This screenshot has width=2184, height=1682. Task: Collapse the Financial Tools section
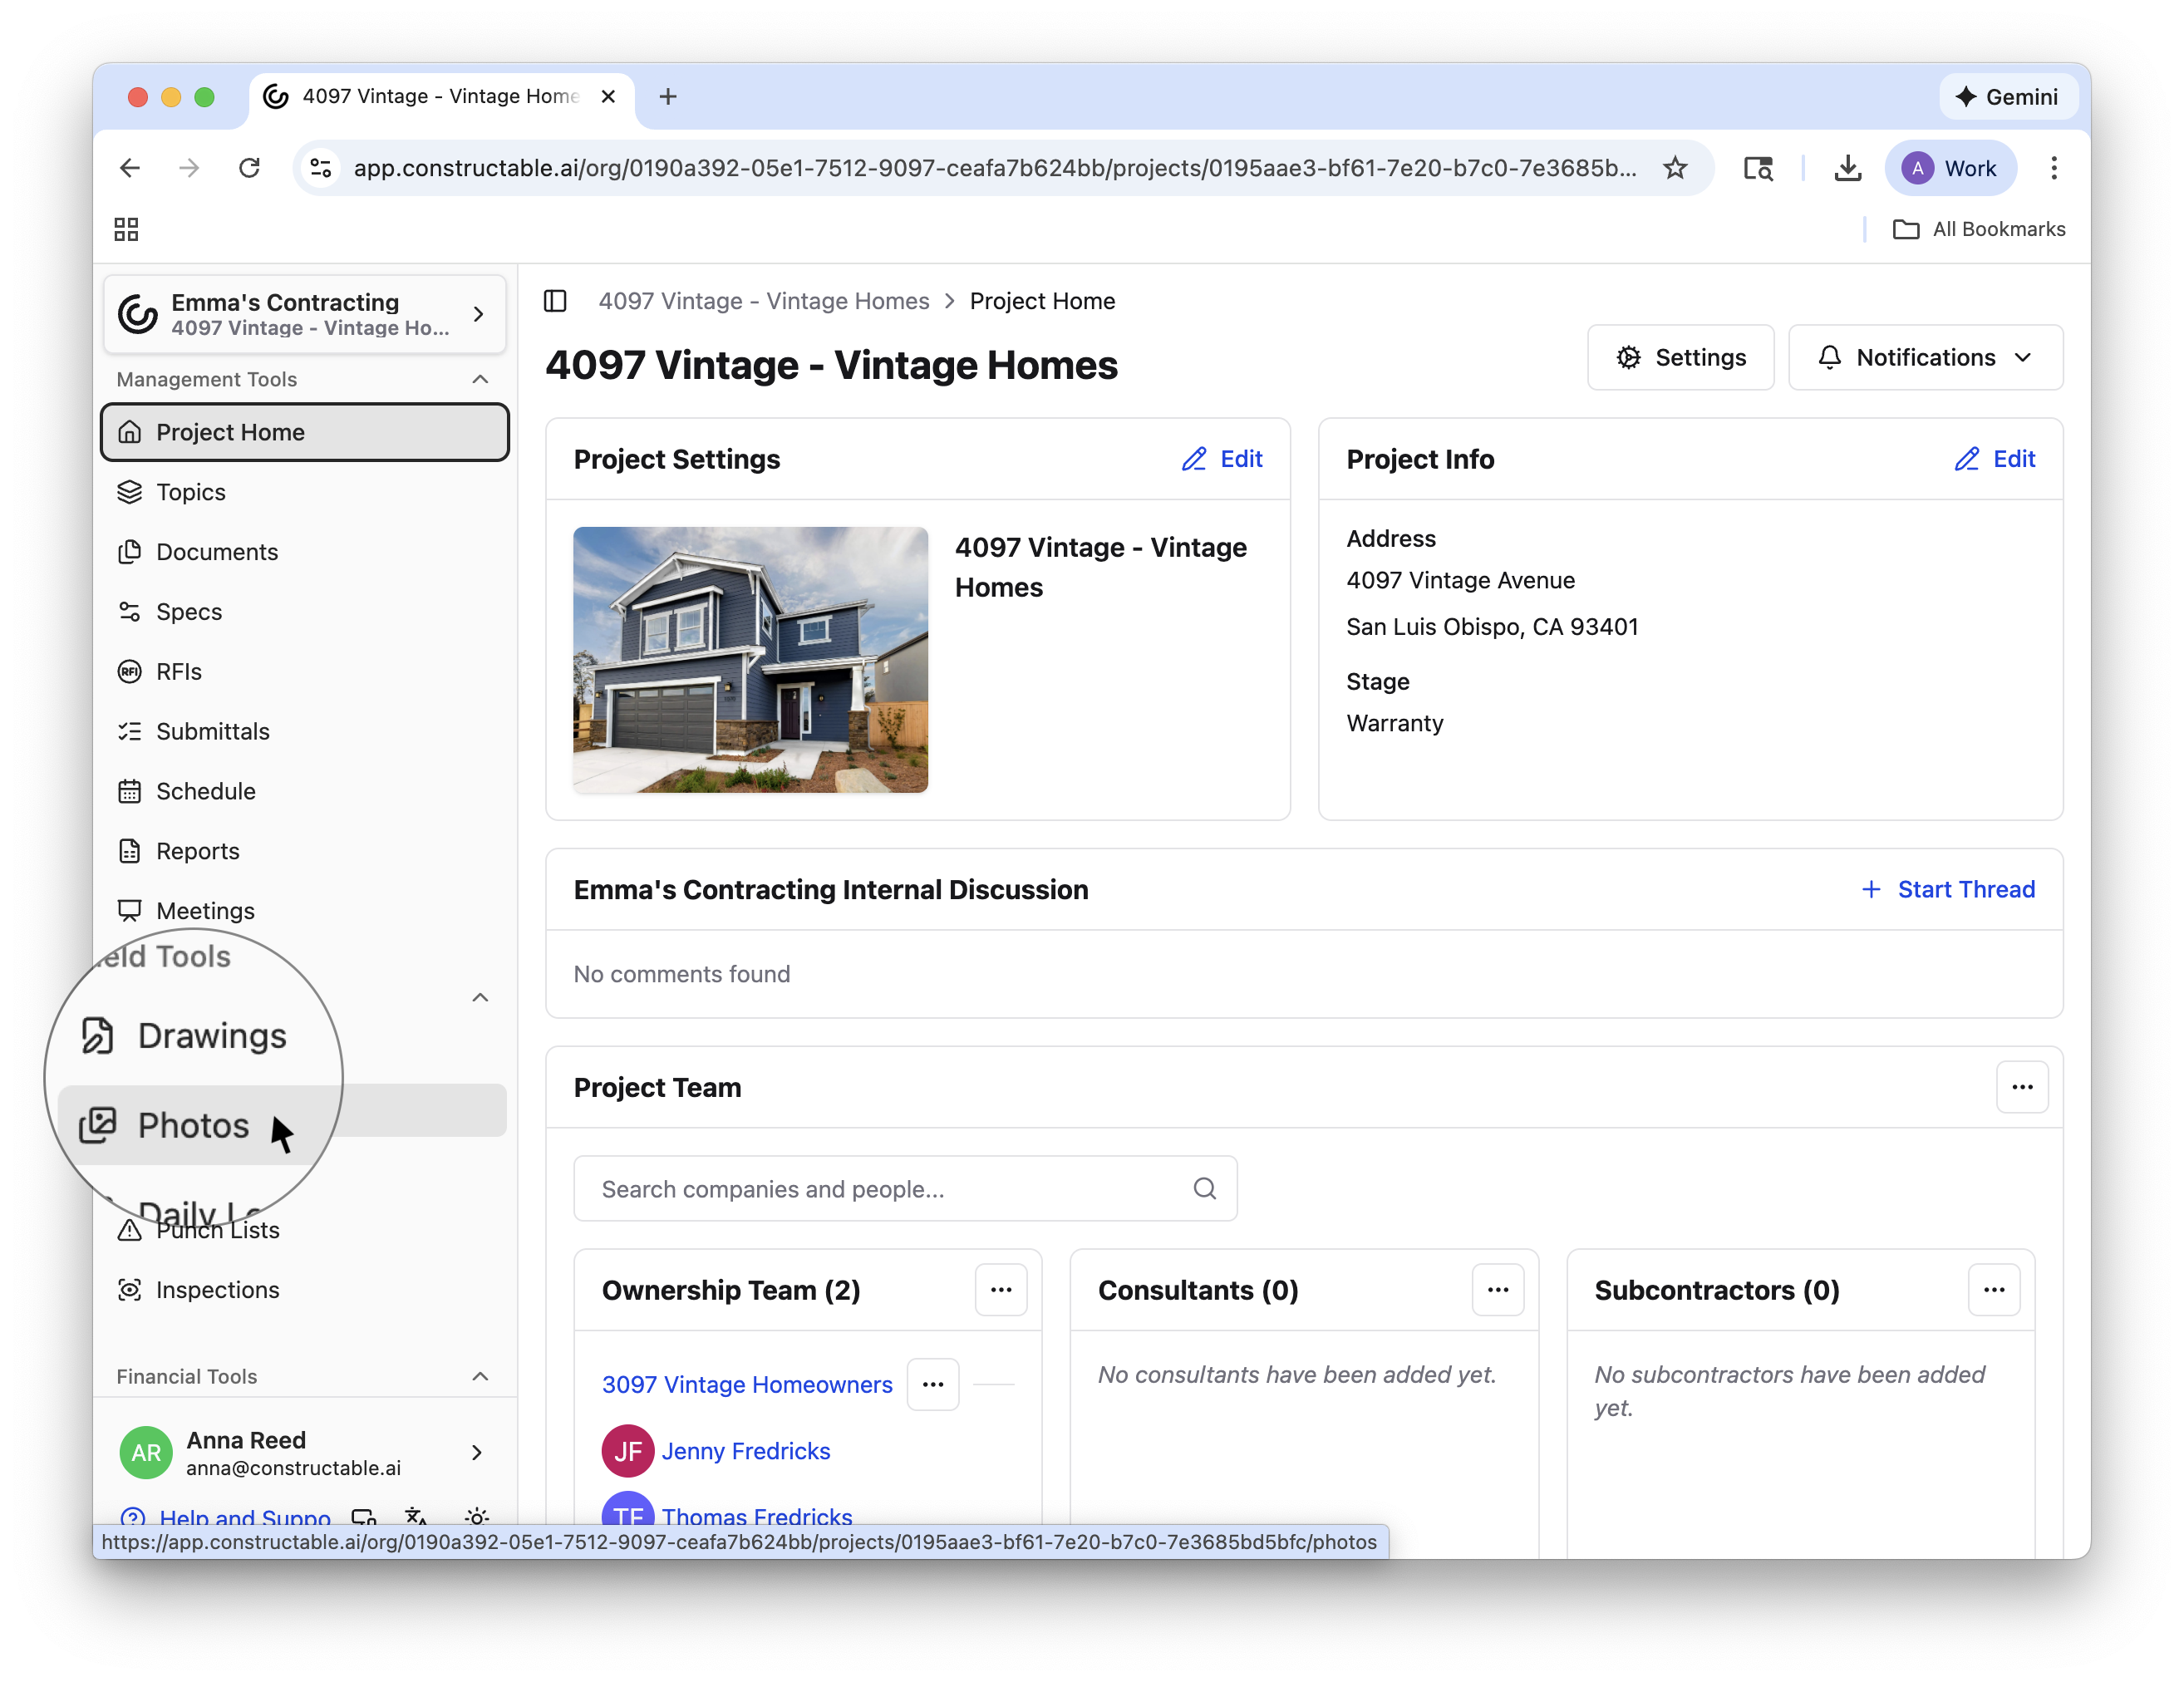click(x=480, y=1377)
